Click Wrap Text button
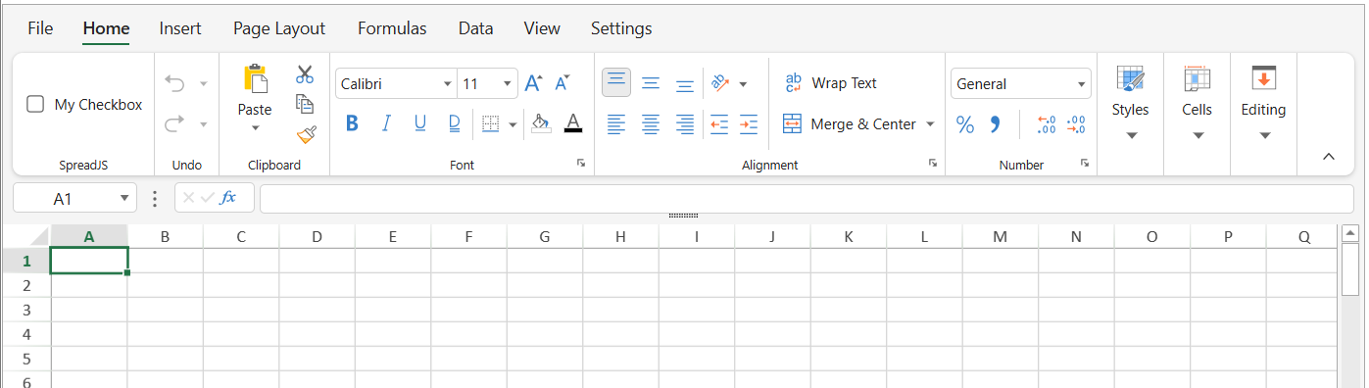 (831, 83)
